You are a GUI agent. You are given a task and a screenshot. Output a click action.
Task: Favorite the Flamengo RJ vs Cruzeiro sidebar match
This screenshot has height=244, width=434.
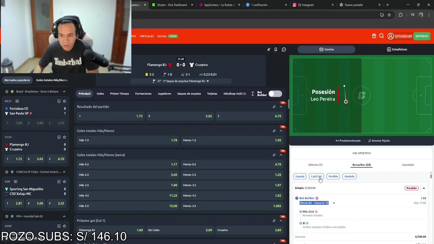(x=64, y=137)
